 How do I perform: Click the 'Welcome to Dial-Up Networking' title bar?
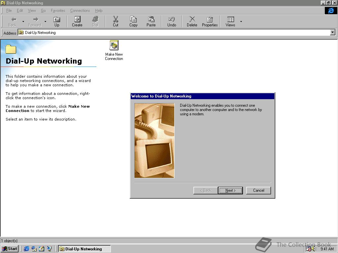202,96
